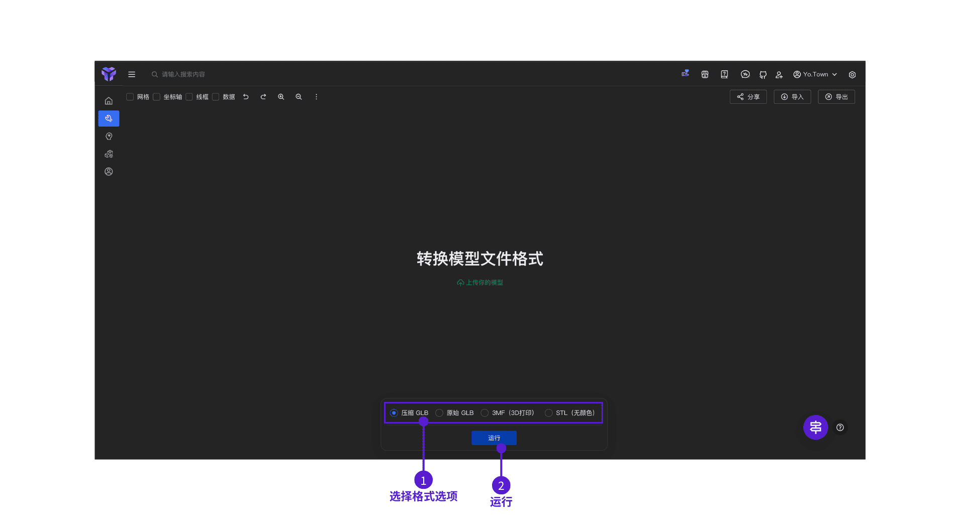
Task: Open the three-dot more options menu
Action: (x=316, y=97)
